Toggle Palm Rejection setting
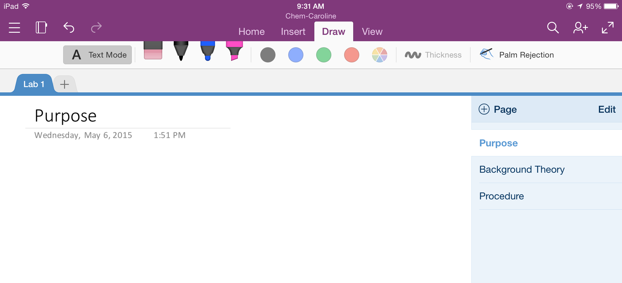Image resolution: width=622 pixels, height=283 pixels. [517, 55]
